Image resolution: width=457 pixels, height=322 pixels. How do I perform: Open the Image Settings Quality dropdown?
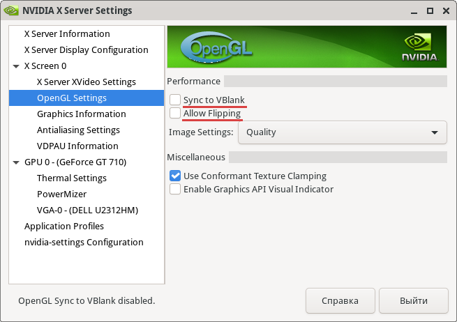(342, 132)
